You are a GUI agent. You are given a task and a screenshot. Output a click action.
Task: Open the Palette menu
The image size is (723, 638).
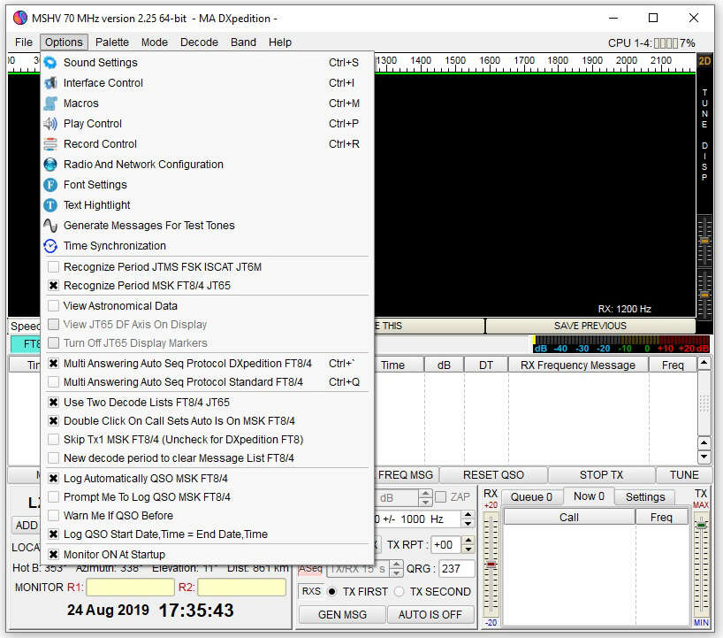coord(112,42)
